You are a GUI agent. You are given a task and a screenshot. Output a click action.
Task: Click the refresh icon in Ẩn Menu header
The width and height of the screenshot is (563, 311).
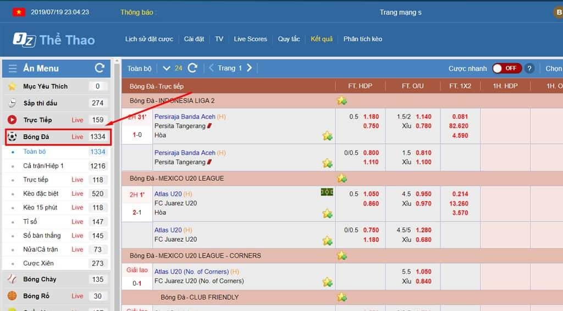coord(100,68)
